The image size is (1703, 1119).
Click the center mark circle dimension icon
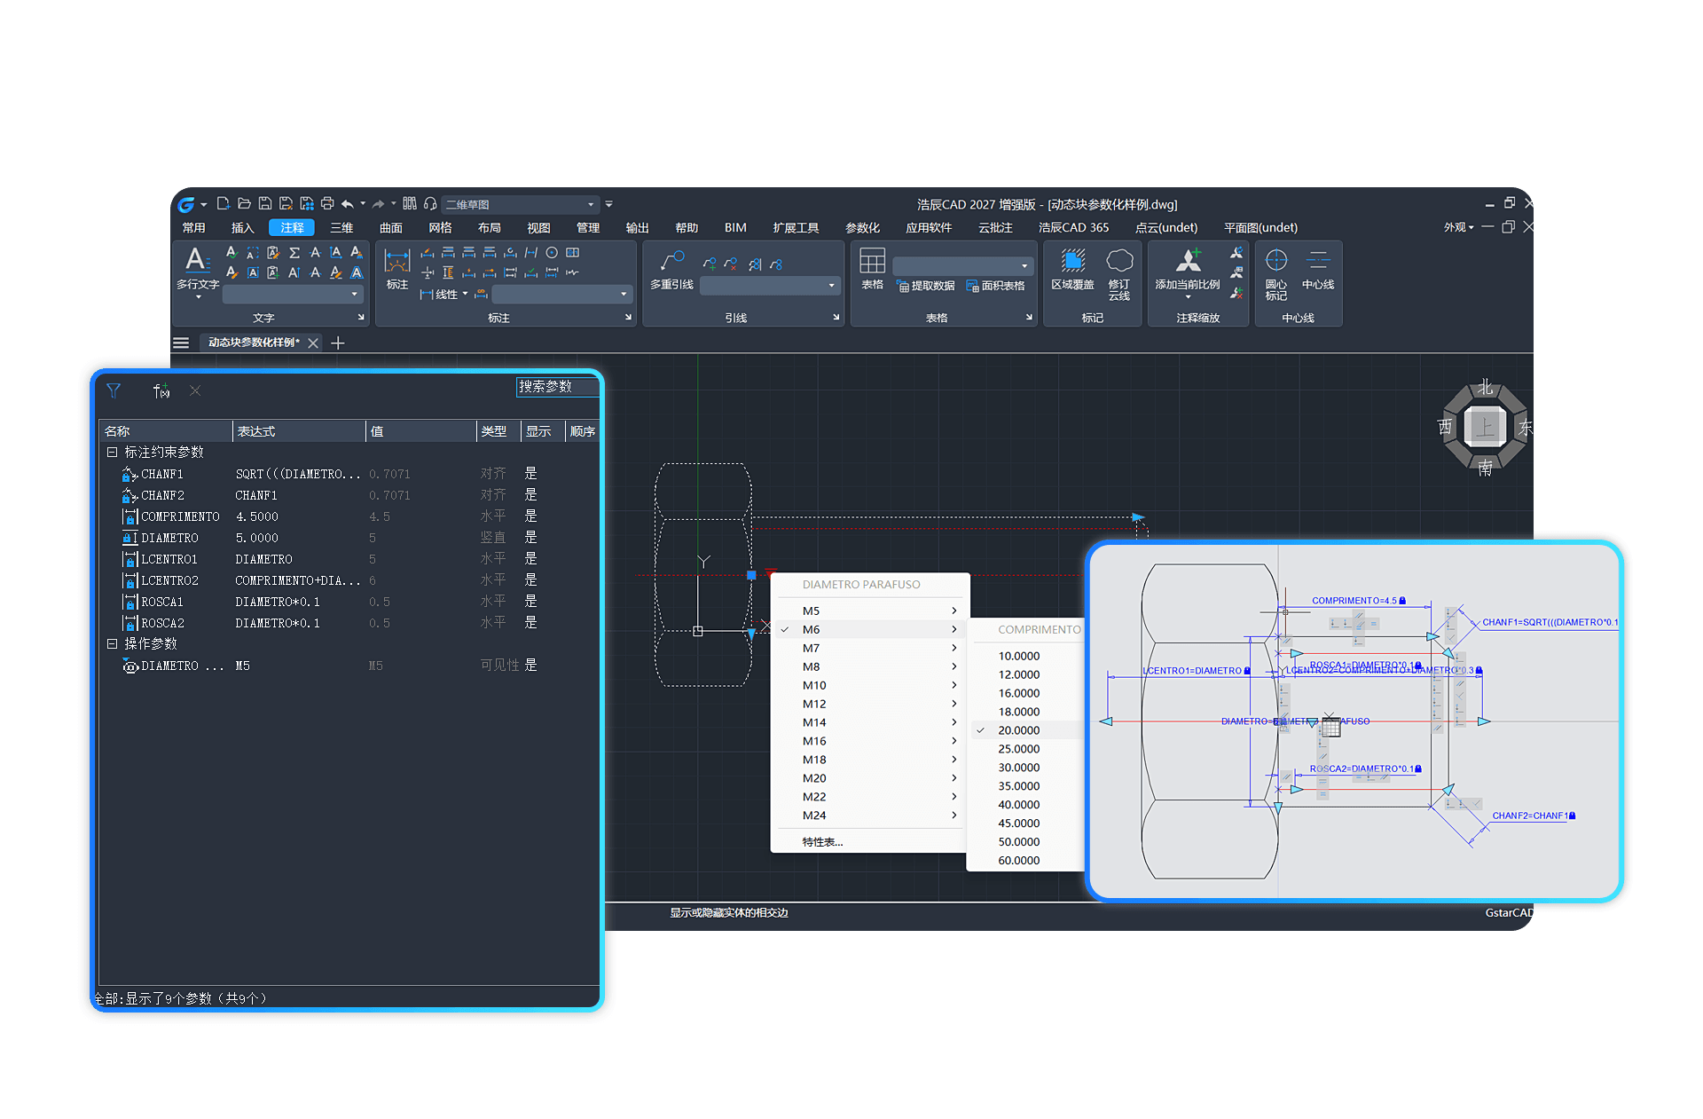pyautogui.click(x=552, y=253)
